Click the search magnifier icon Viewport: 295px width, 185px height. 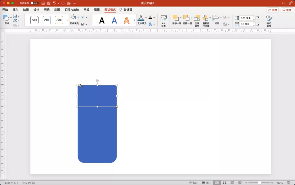coord(283,3)
